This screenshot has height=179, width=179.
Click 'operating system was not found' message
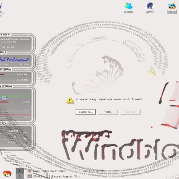tap(109, 99)
